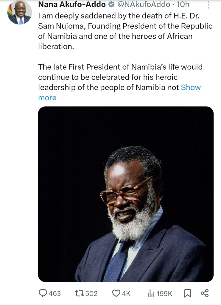The width and height of the screenshot is (221, 305).
Task: Open the three-dot more options menu
Action: (208, 5)
